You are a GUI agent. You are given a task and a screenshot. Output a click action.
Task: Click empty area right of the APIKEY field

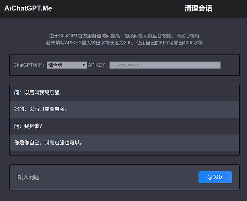point(229,65)
